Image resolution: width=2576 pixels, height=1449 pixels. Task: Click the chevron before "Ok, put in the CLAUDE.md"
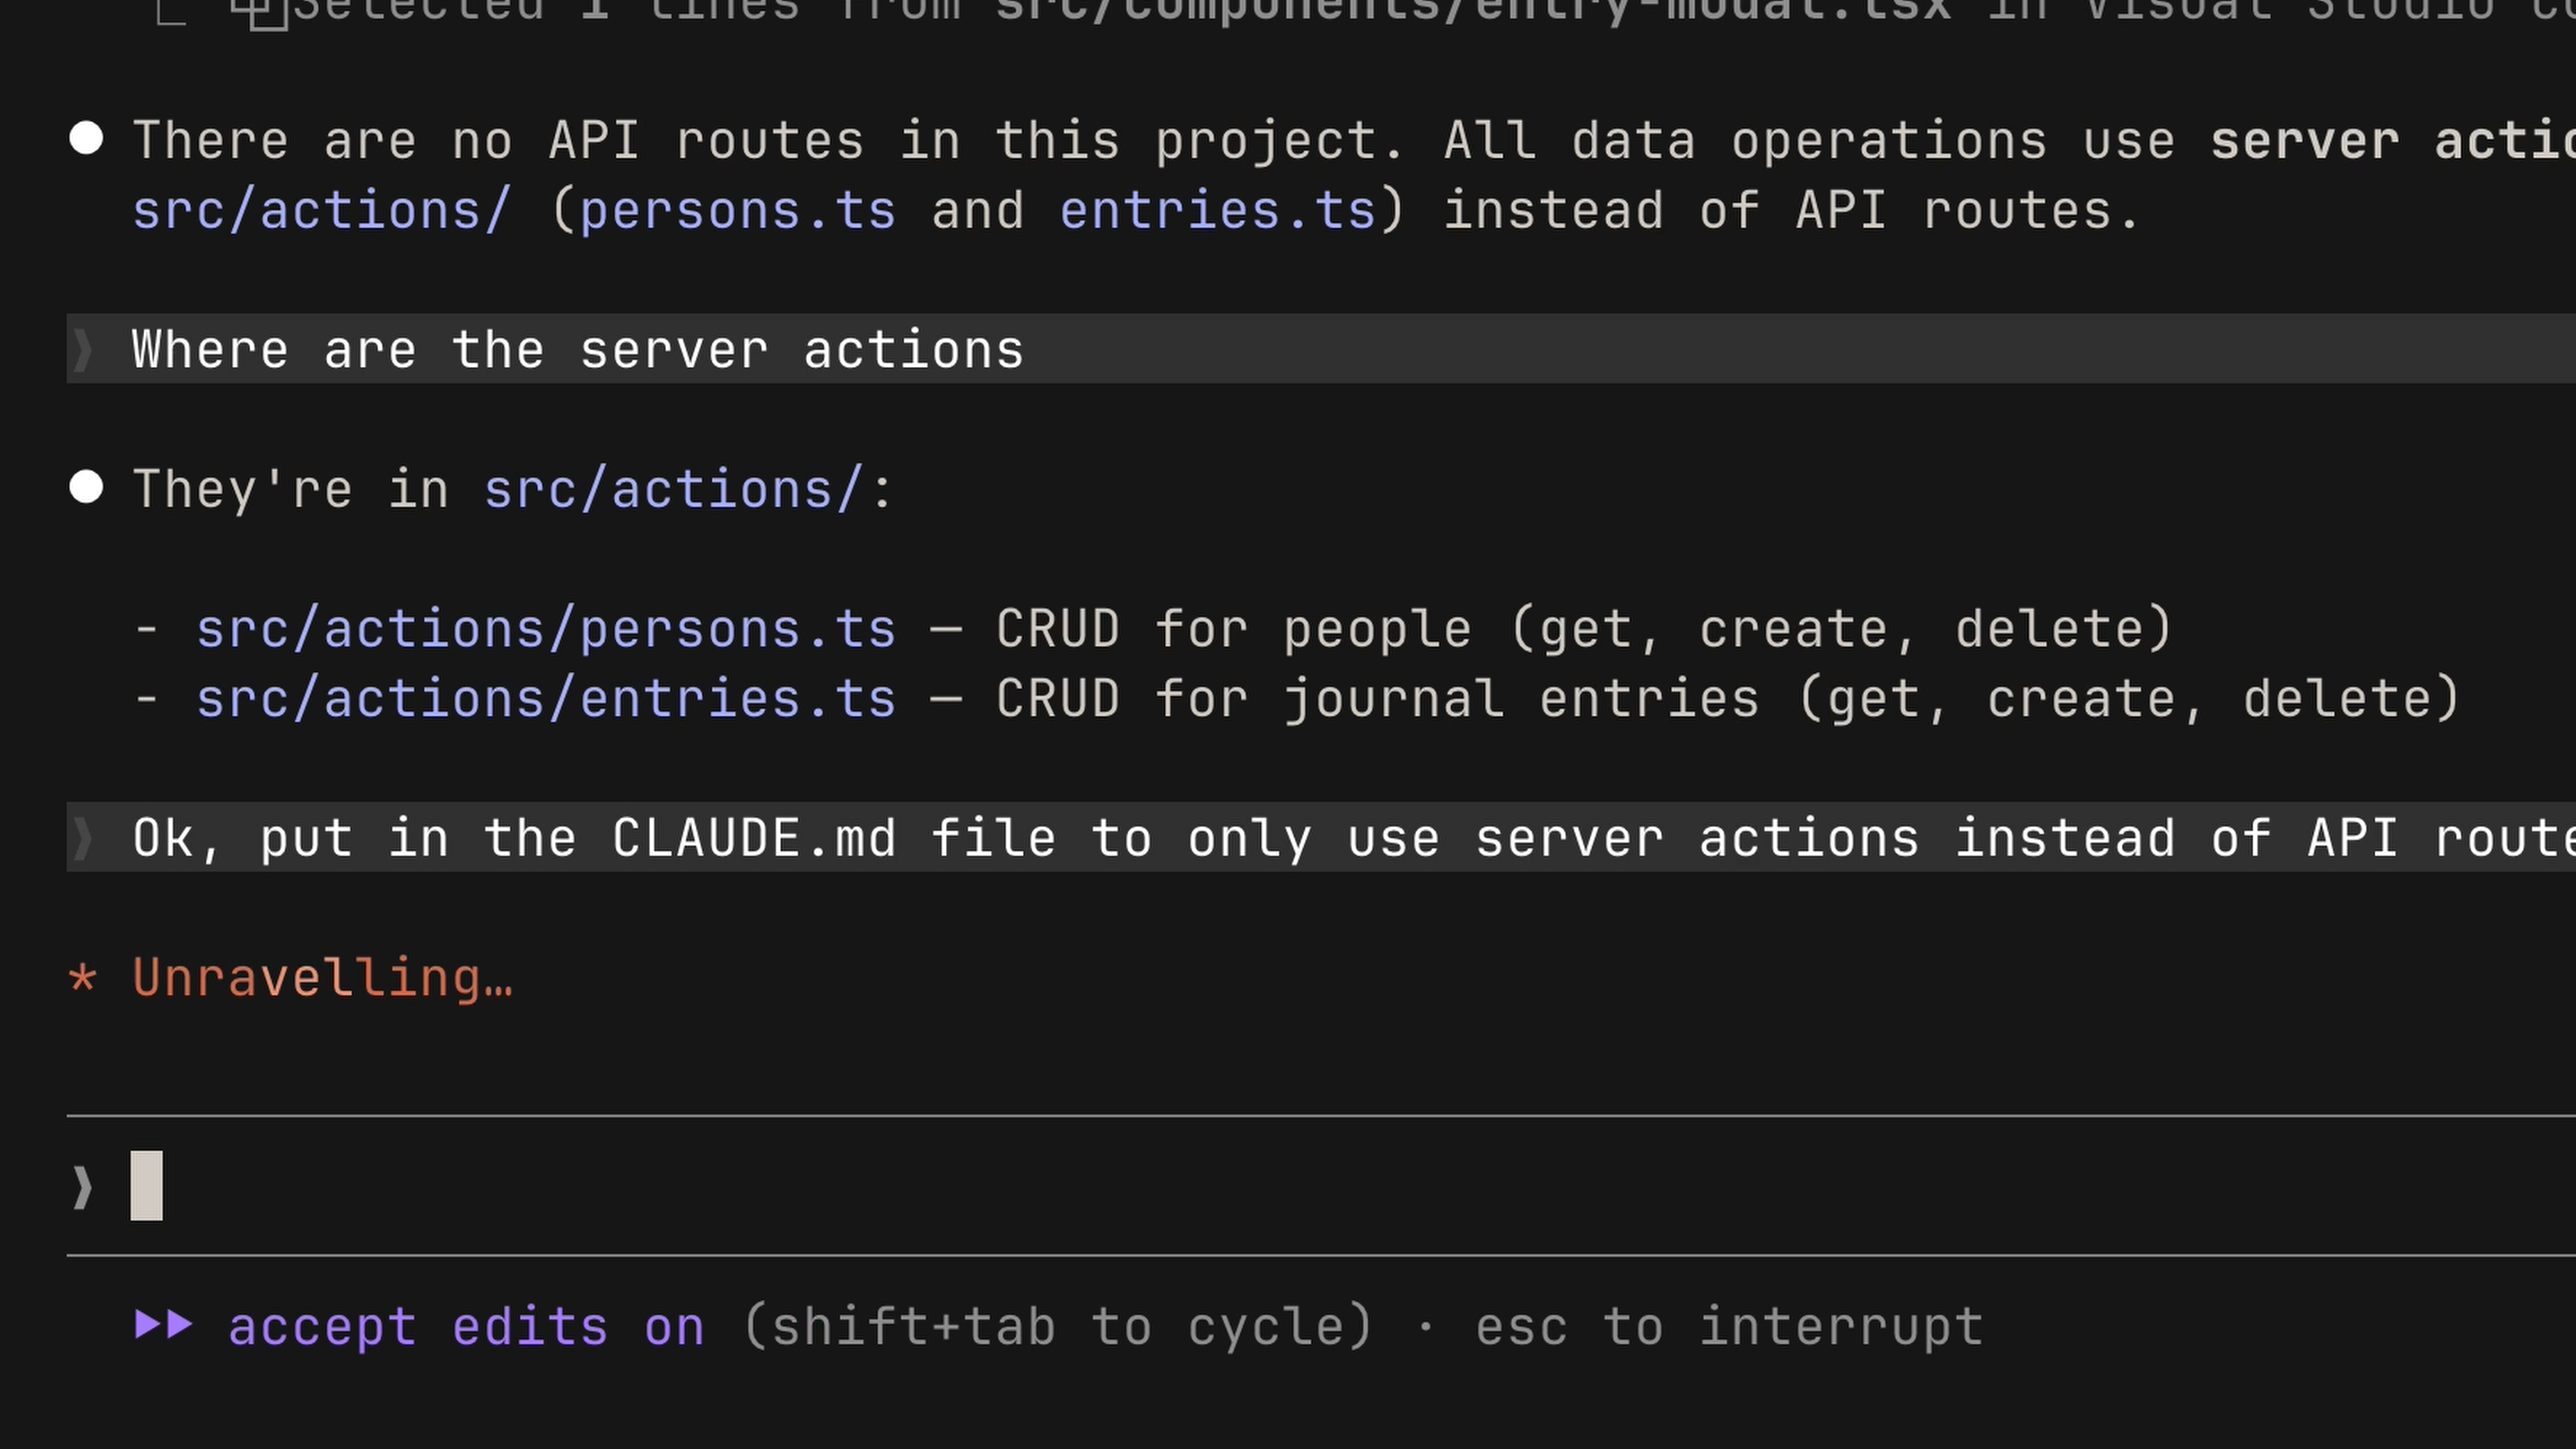pyautogui.click(x=83, y=838)
